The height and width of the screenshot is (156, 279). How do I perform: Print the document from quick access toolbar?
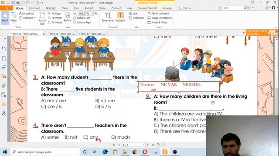18,3
